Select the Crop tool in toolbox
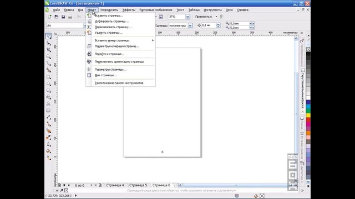 coord(48,50)
